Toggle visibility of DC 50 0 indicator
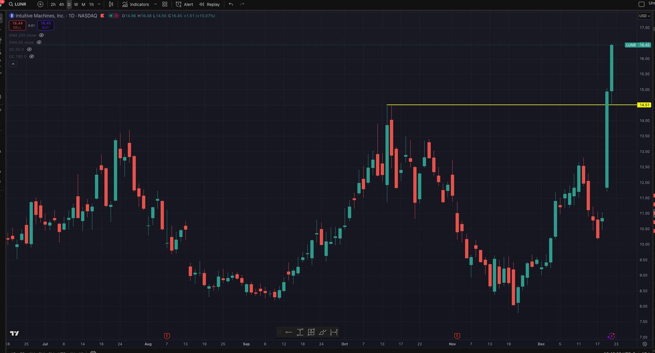 point(29,49)
